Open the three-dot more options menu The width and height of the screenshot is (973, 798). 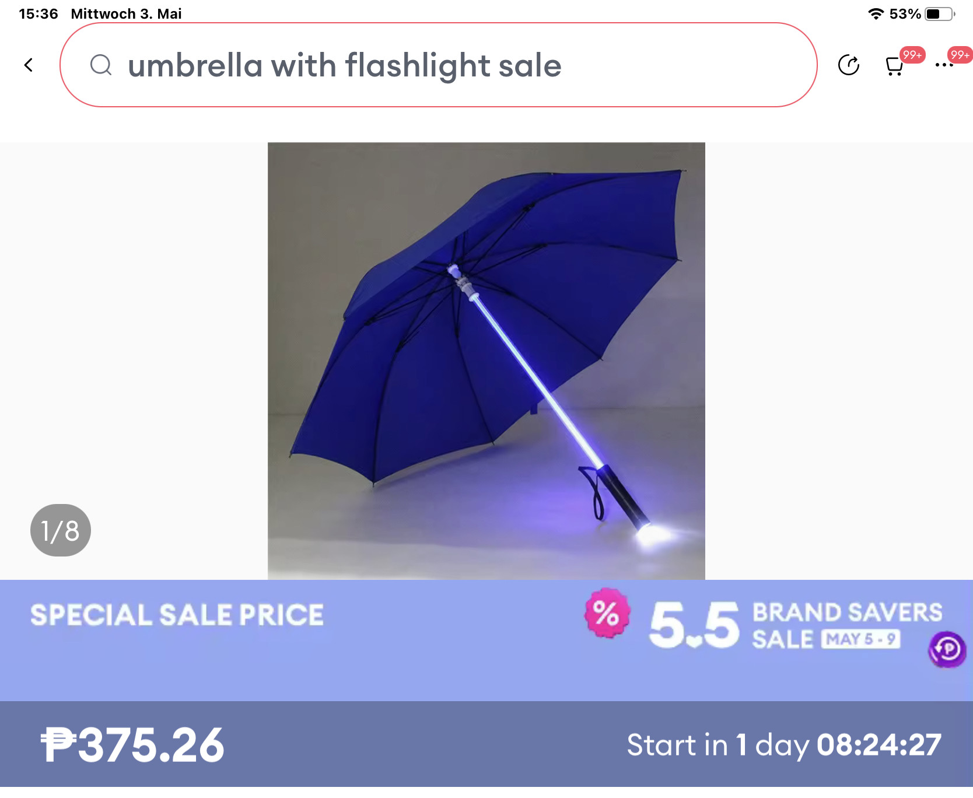pyautogui.click(x=944, y=65)
